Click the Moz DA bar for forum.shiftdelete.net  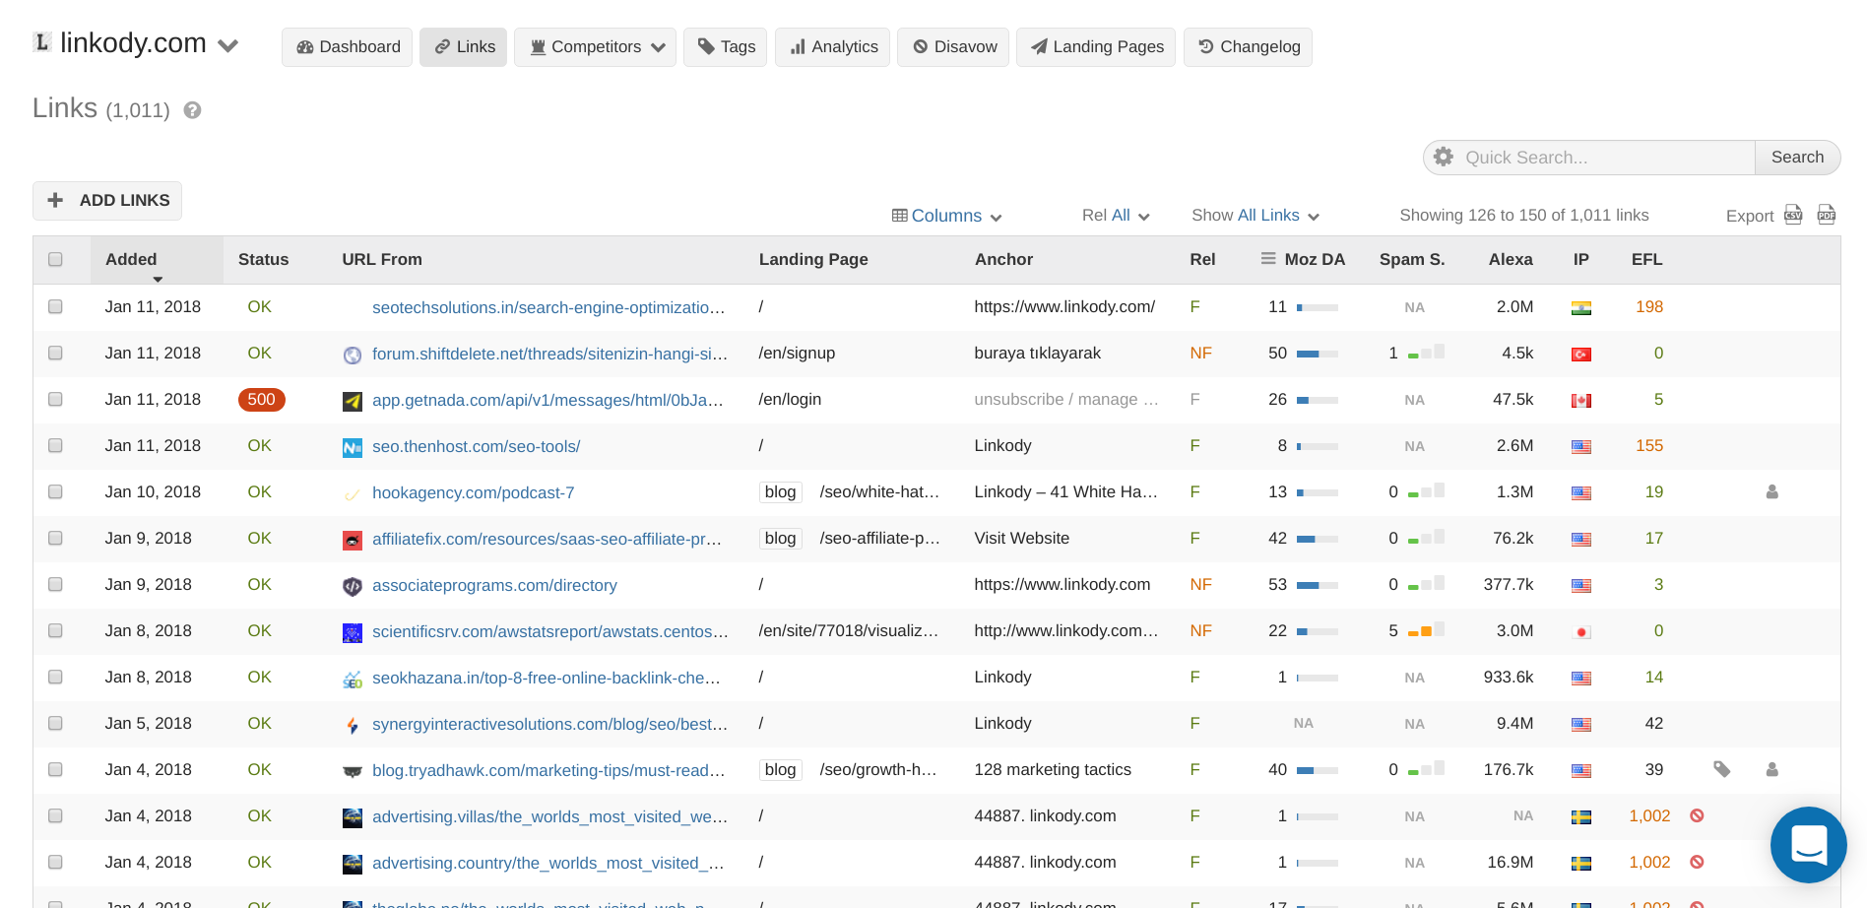1318,354
